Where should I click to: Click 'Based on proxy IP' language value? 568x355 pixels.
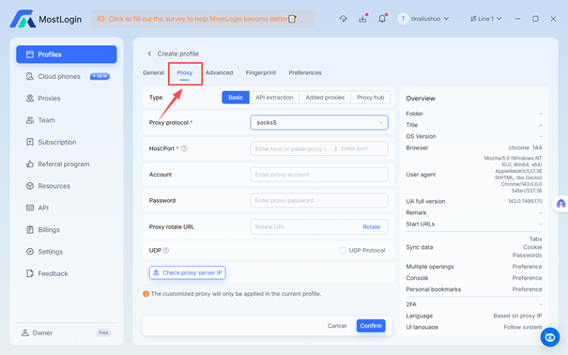click(x=517, y=316)
